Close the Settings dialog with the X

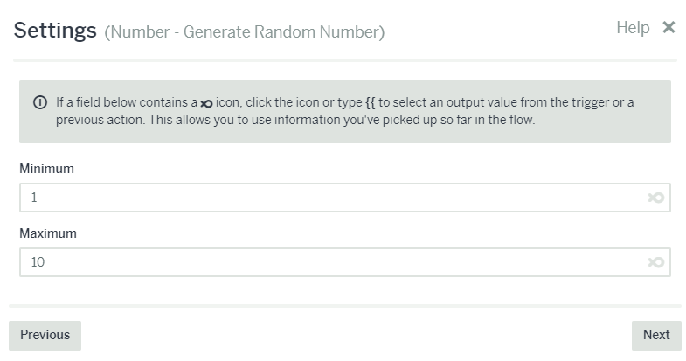point(669,28)
